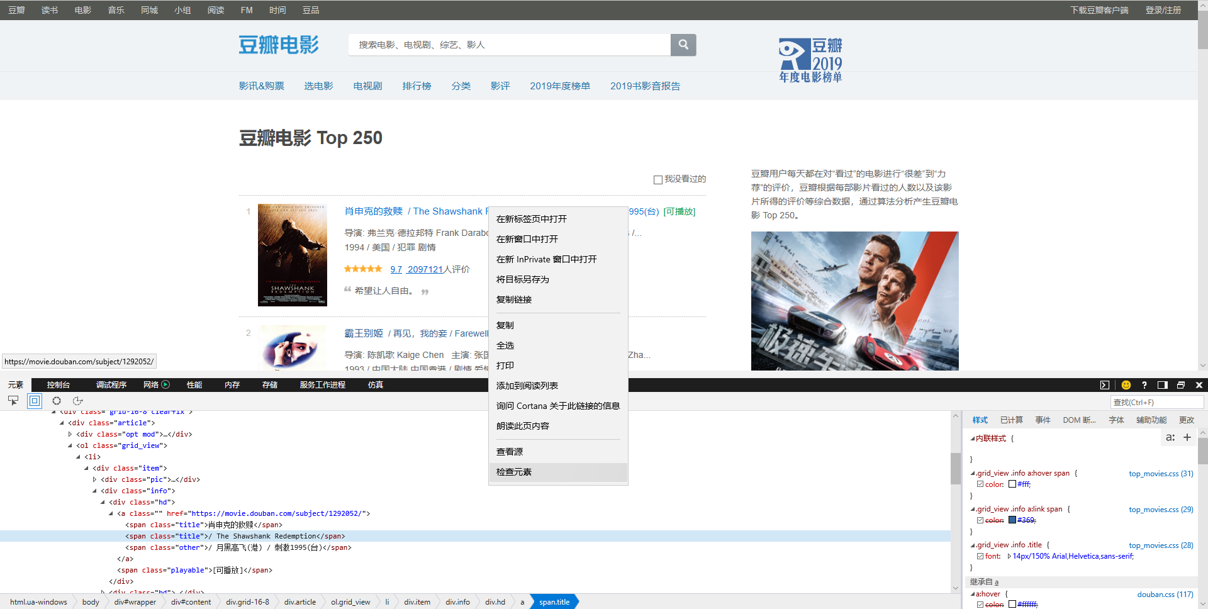Click the dock to side icon in DevTools
This screenshot has height=609, width=1208.
pos(1163,385)
